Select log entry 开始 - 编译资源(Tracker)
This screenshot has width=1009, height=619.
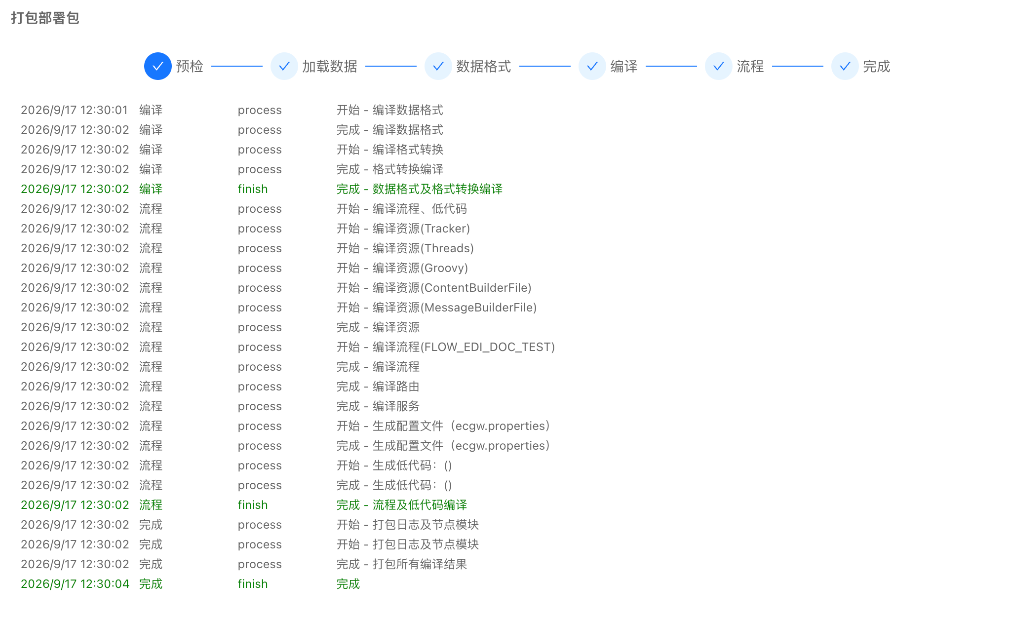[x=403, y=229]
